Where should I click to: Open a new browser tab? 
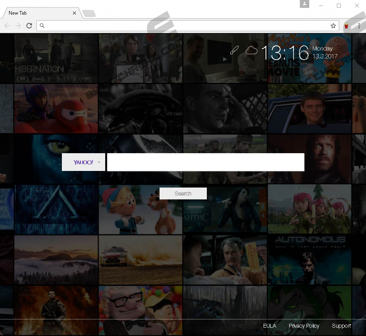[89, 13]
